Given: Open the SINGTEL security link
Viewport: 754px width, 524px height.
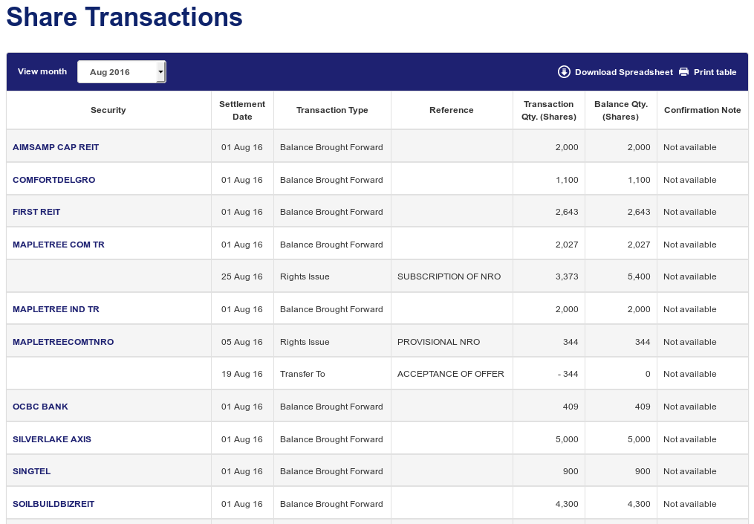Looking at the screenshot, I should click(31, 471).
